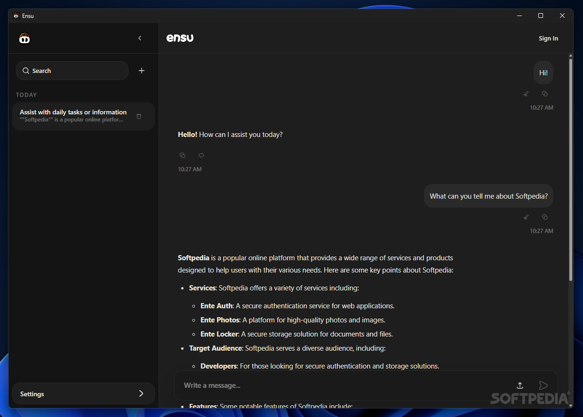
Task: Click the 'Hi!' message bubble
Action: (543, 73)
